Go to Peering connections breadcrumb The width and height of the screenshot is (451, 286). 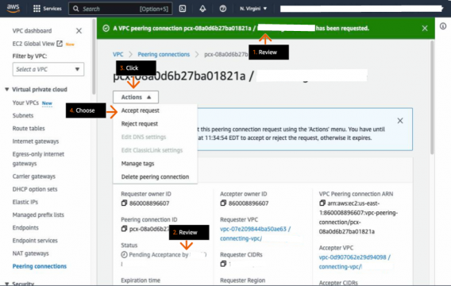click(164, 54)
